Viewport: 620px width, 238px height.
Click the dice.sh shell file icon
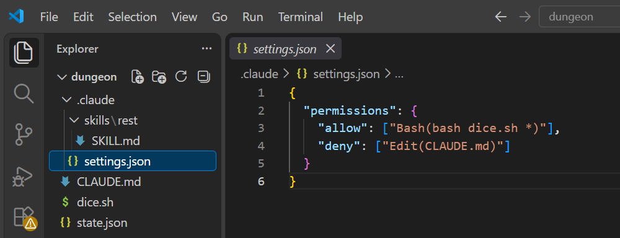65,203
